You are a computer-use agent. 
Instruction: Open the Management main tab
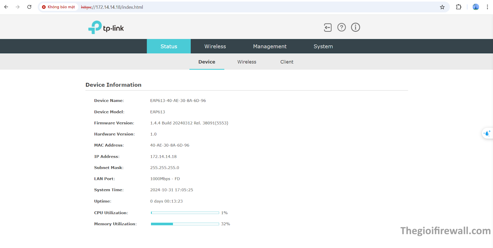pos(270,47)
